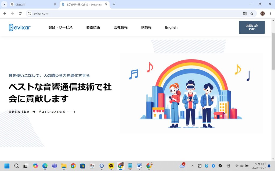The width and height of the screenshot is (275, 171).
Task: Reload the evixar.com page
Action: [20, 13]
